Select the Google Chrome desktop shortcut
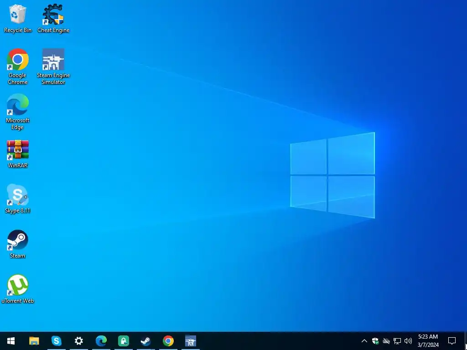The height and width of the screenshot is (350, 467). pyautogui.click(x=18, y=67)
